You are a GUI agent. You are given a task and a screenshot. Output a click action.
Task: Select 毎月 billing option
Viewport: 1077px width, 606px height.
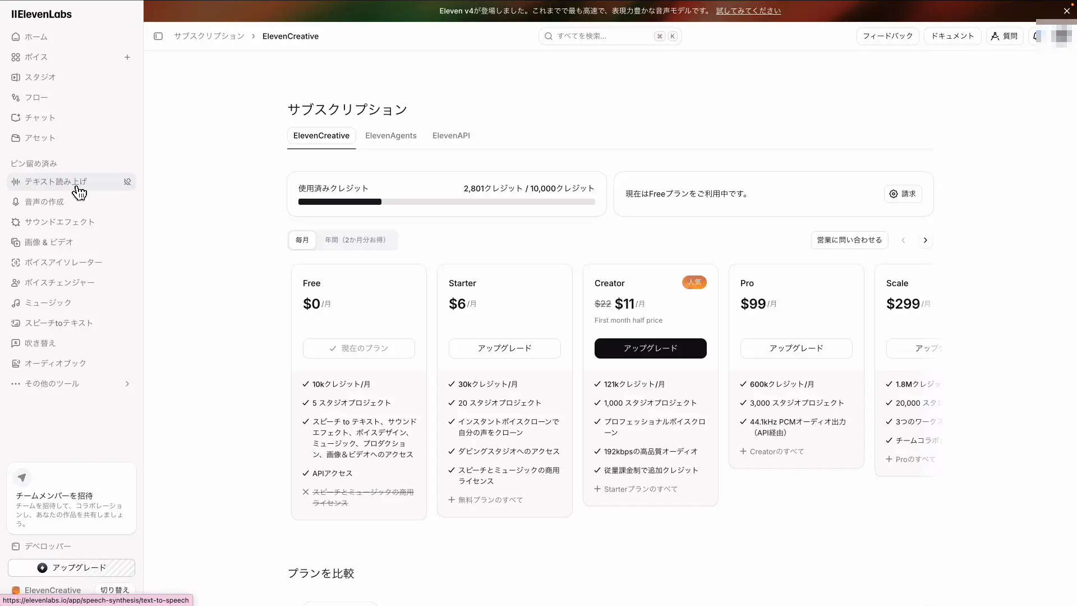tap(302, 240)
